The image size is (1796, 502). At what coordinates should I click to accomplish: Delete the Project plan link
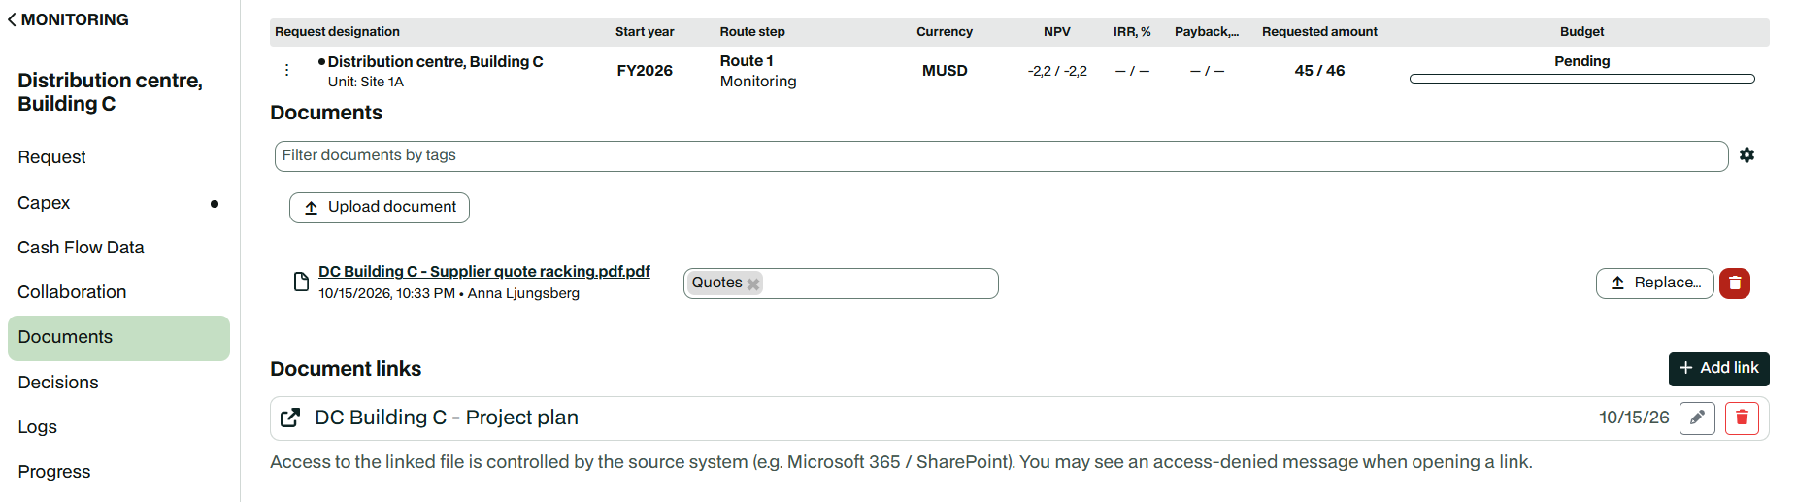(1742, 418)
